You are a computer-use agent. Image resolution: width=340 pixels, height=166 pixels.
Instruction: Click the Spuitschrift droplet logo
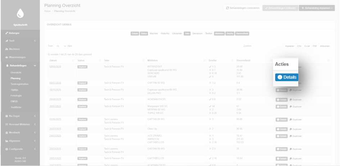tap(20, 13)
